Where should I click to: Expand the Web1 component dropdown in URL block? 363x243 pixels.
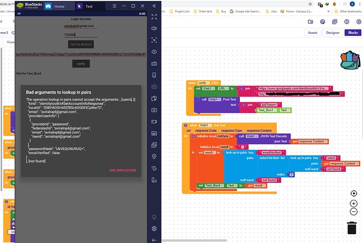208,89
